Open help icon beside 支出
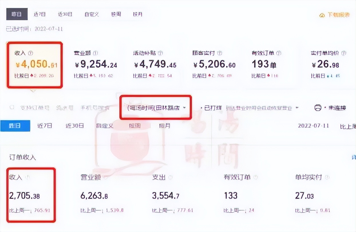Screen dimensions: 356x232 [170, 177]
